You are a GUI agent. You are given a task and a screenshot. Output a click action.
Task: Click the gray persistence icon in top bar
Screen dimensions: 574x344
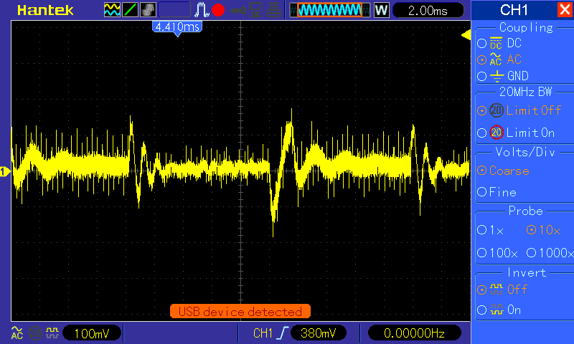(x=148, y=10)
